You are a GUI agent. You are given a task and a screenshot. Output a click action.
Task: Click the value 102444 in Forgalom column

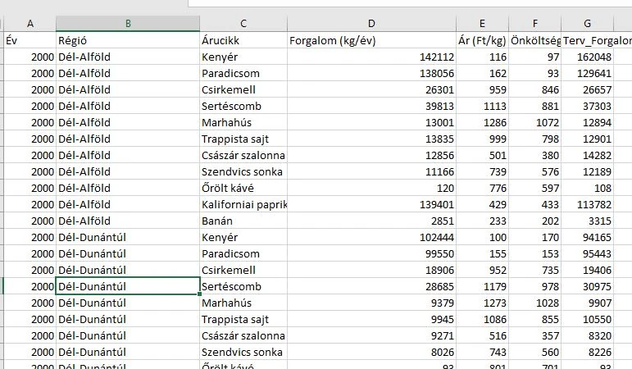371,237
